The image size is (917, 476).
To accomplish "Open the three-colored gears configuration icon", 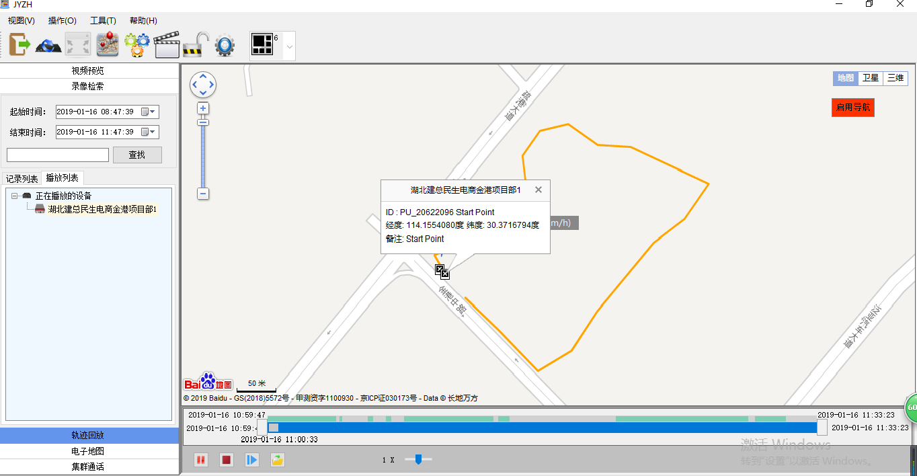I will pyautogui.click(x=136, y=45).
